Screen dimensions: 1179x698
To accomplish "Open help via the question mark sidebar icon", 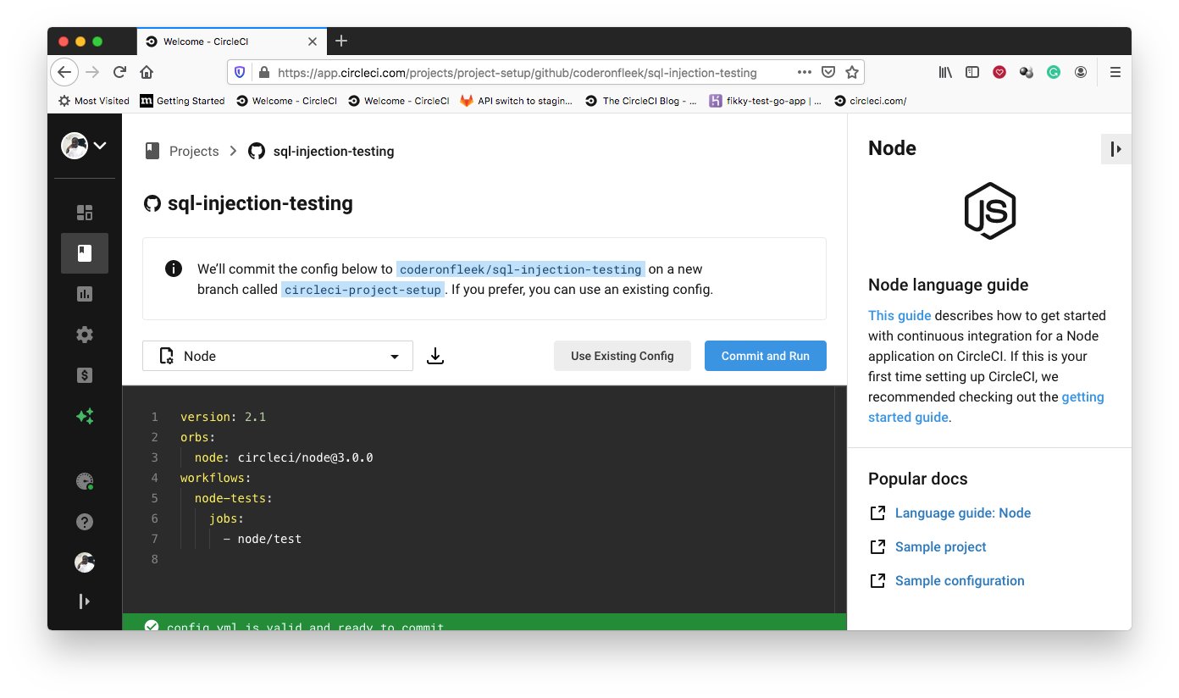I will click(85, 522).
